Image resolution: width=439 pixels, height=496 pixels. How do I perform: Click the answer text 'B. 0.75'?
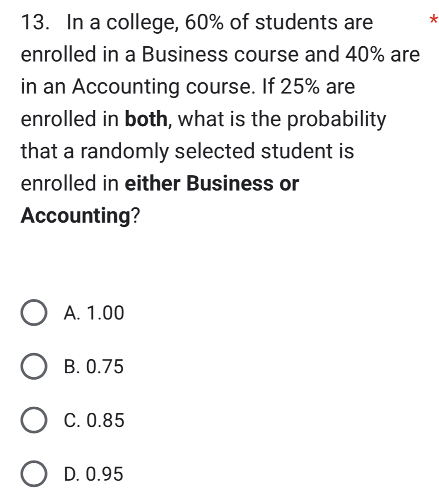pos(96,368)
